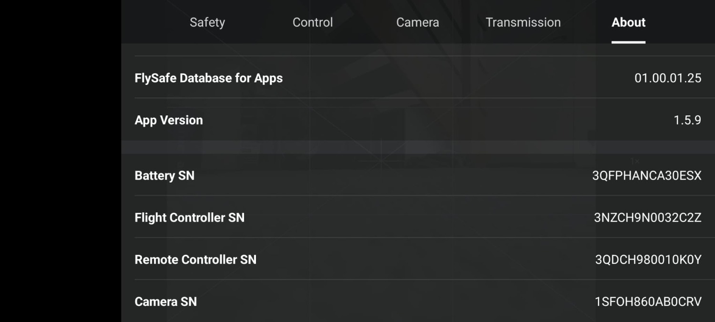Click the app version value 1.5.9
Screen dimensions: 715x322
[687, 120]
